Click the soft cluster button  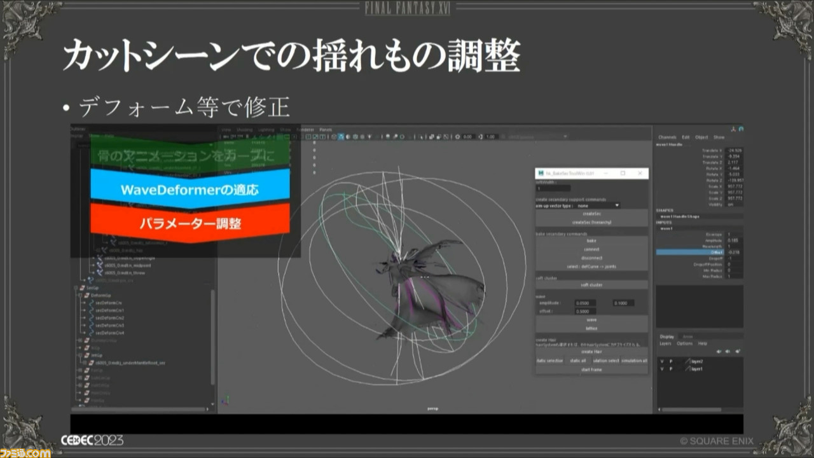point(591,285)
